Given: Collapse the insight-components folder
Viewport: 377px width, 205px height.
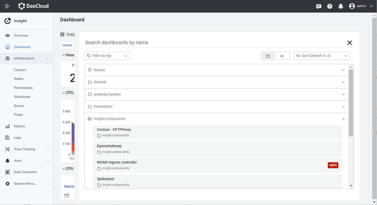Looking at the screenshot, I should click(343, 119).
